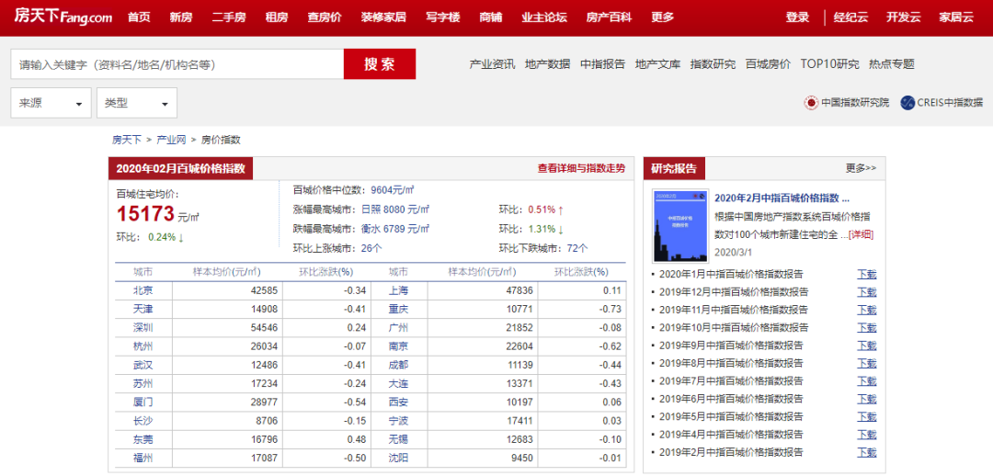The width and height of the screenshot is (993, 476).
Task: Open 新房 in top navigation
Action: click(x=180, y=17)
